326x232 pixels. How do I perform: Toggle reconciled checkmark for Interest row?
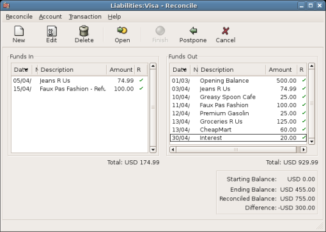pos(304,138)
